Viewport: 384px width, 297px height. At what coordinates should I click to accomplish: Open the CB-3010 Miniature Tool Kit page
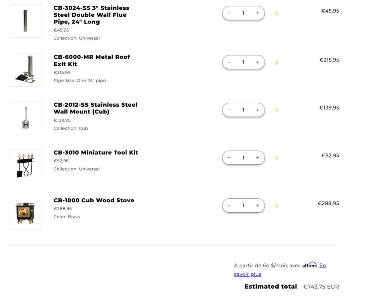(x=96, y=153)
